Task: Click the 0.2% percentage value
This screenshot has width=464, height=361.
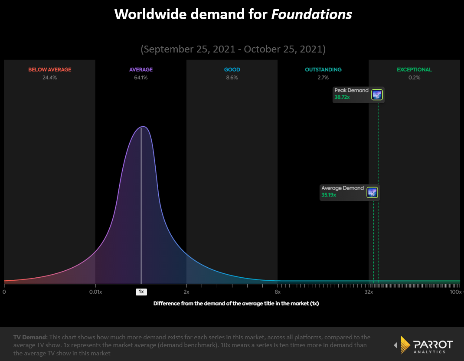Action: click(414, 78)
